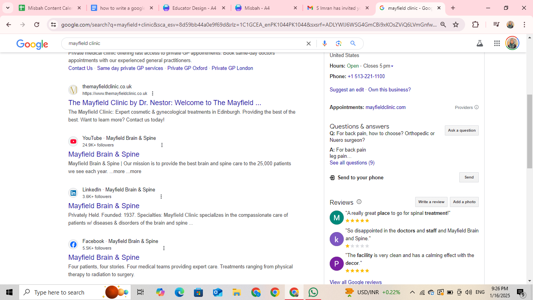Open Mayfield Brain & Spine YouTube result

104,154
